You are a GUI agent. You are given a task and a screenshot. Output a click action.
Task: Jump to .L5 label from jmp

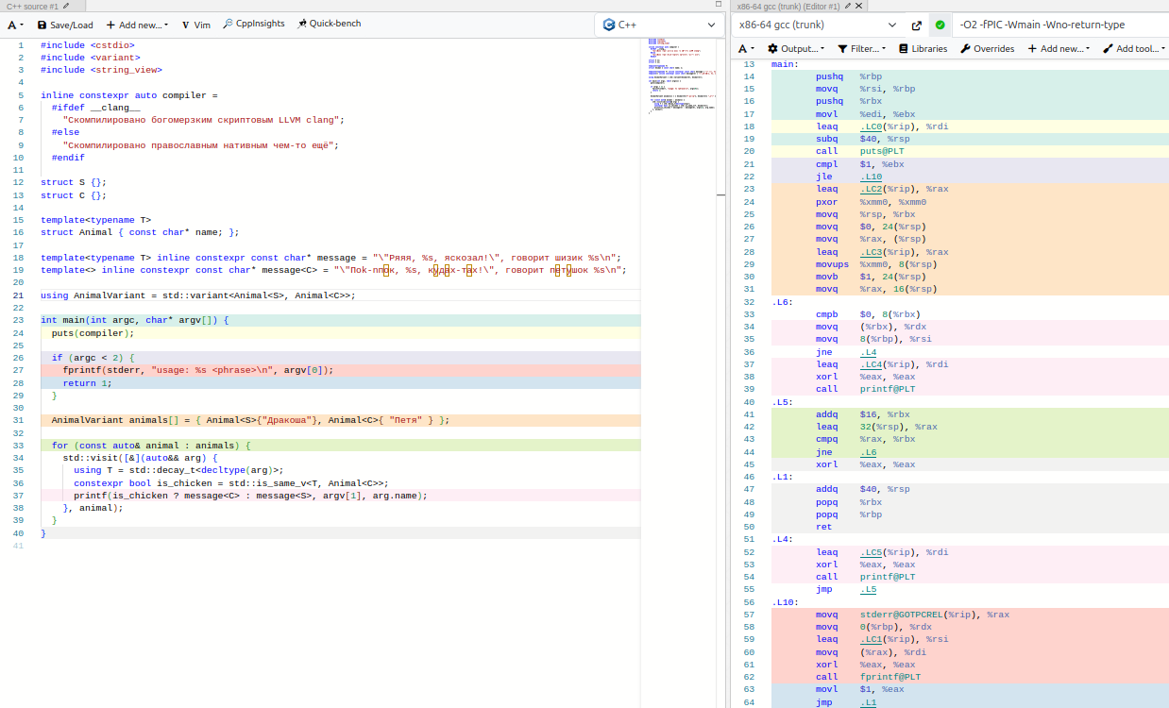coord(868,589)
